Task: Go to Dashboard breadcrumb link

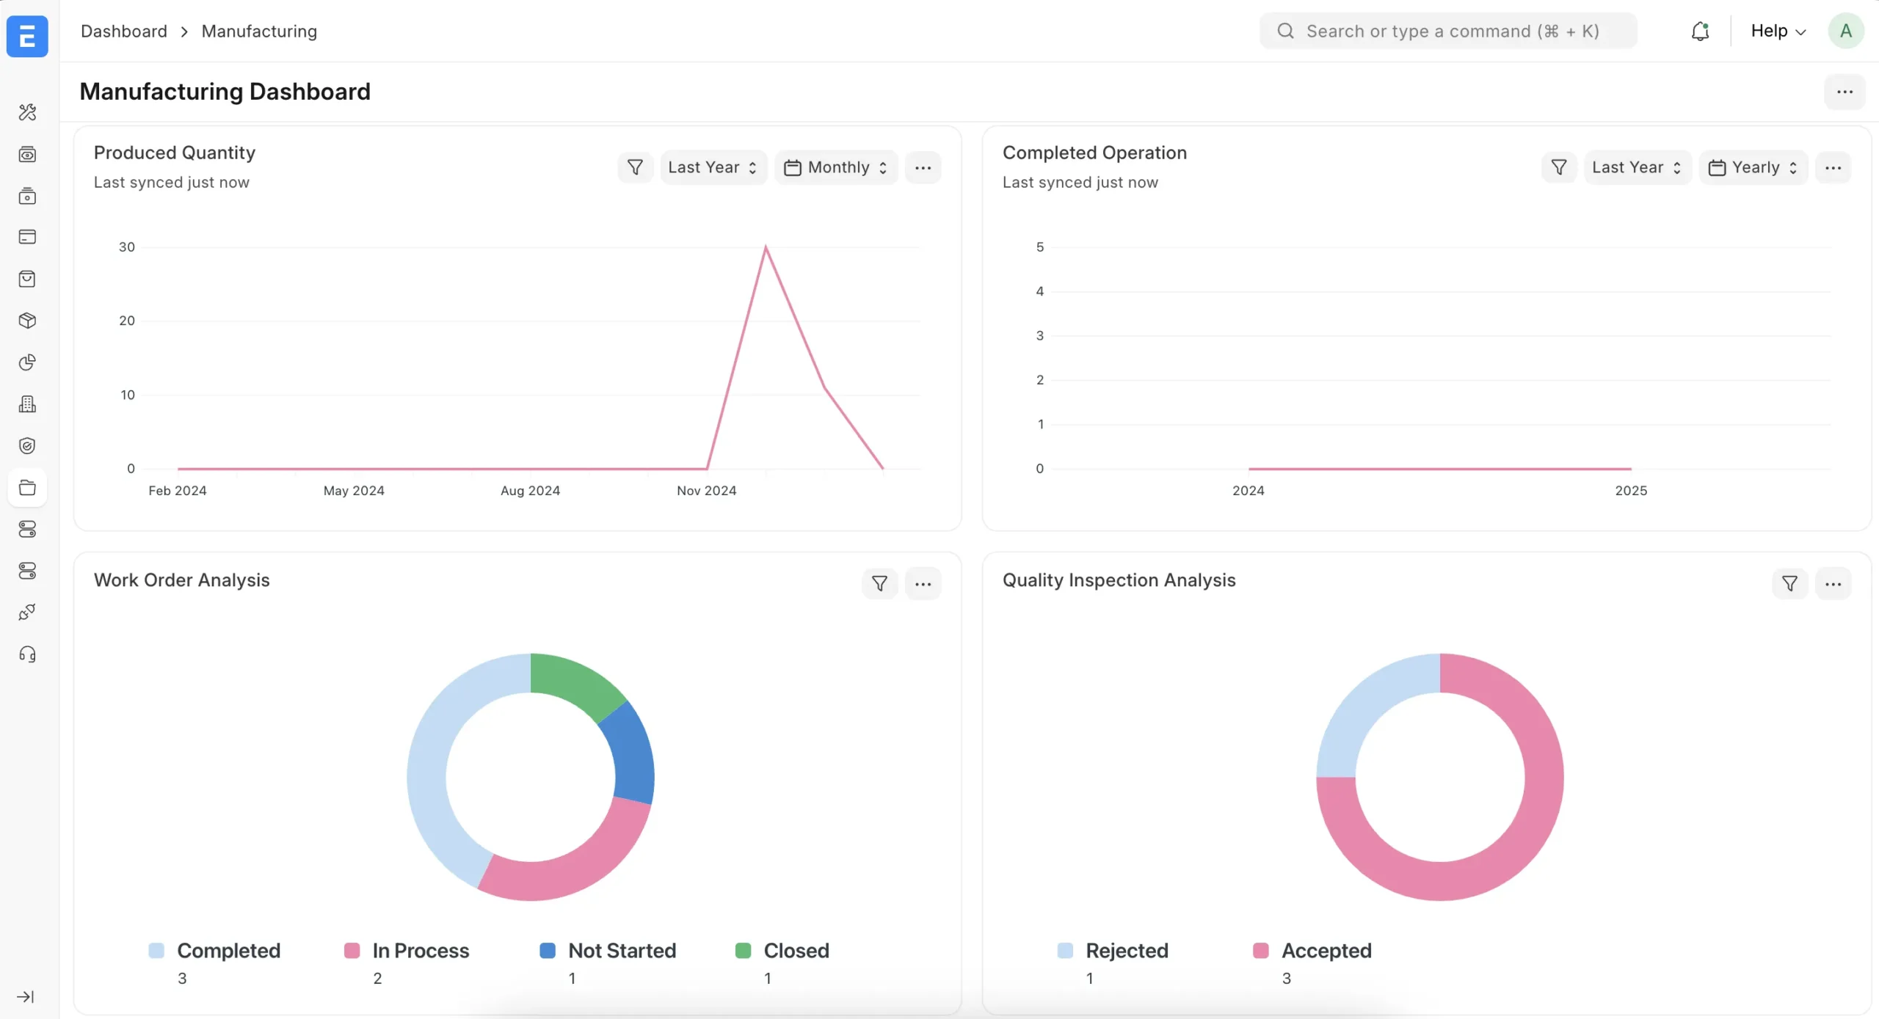Action: (124, 31)
